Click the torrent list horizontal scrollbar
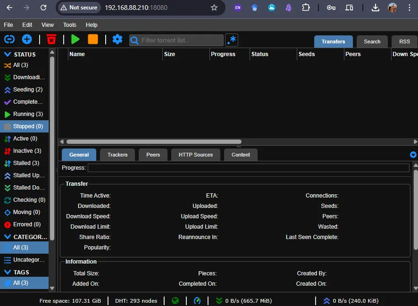This screenshot has height=306, width=418. (x=154, y=141)
